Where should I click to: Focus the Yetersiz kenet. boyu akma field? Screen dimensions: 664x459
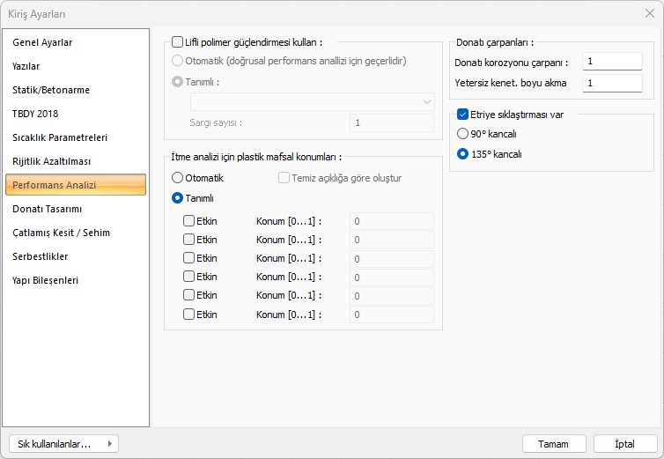click(x=612, y=83)
